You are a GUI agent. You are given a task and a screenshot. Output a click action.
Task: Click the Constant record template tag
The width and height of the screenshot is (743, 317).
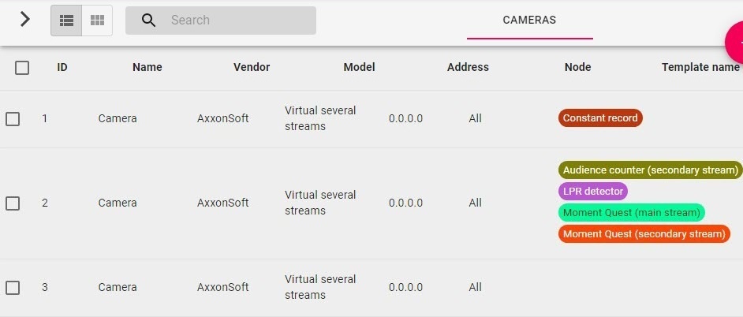coord(600,118)
